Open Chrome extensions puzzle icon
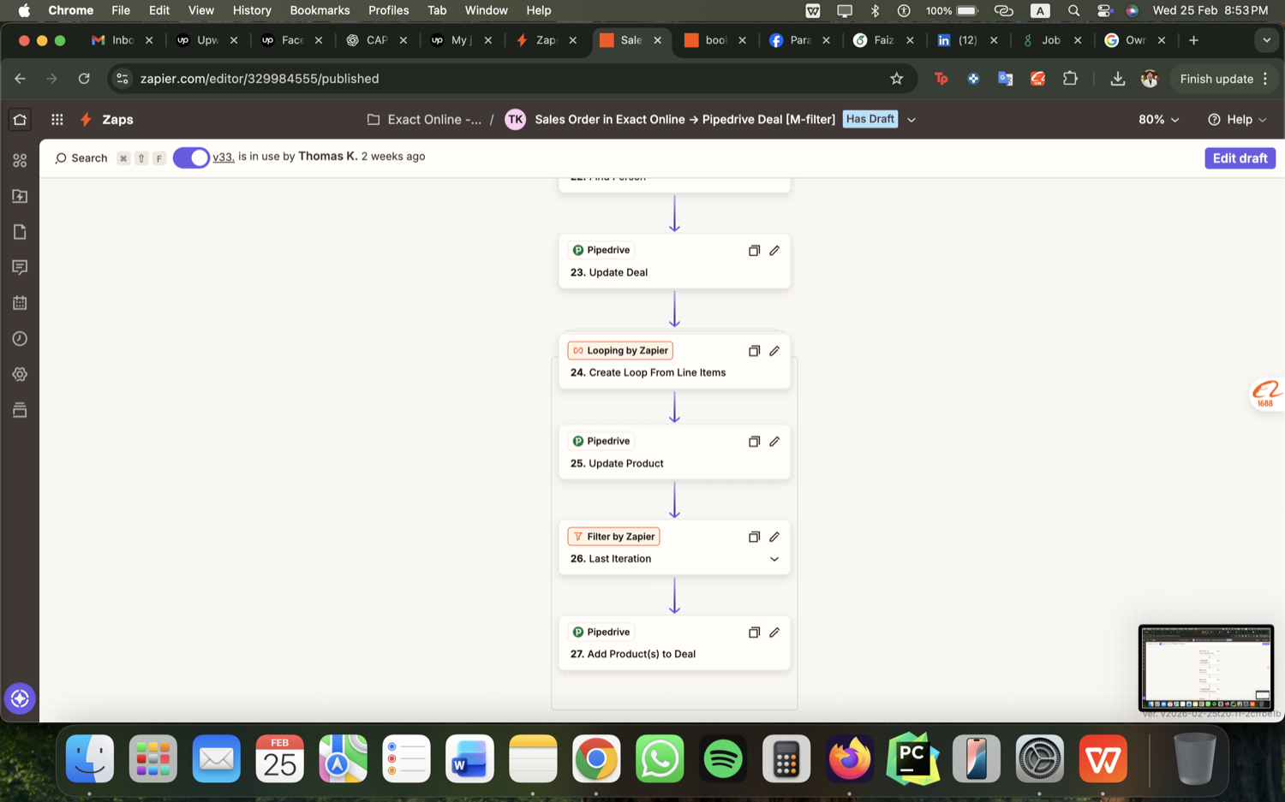1285x802 pixels. tap(1070, 79)
